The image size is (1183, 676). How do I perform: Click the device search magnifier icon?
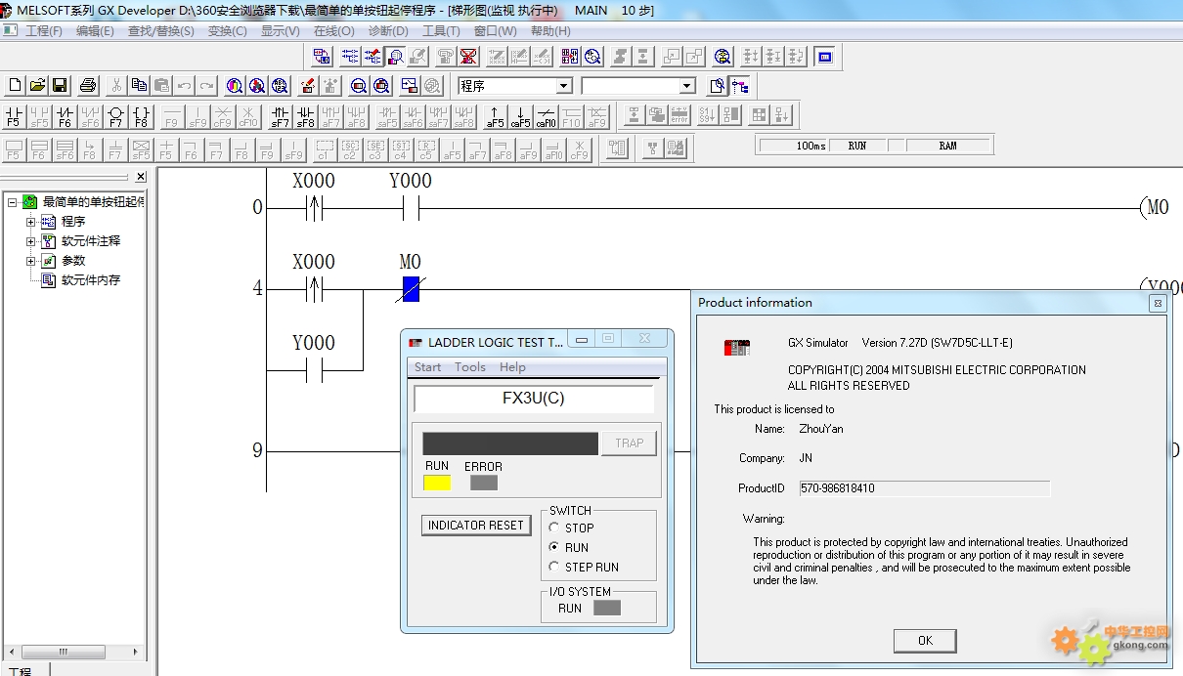[x=235, y=86]
